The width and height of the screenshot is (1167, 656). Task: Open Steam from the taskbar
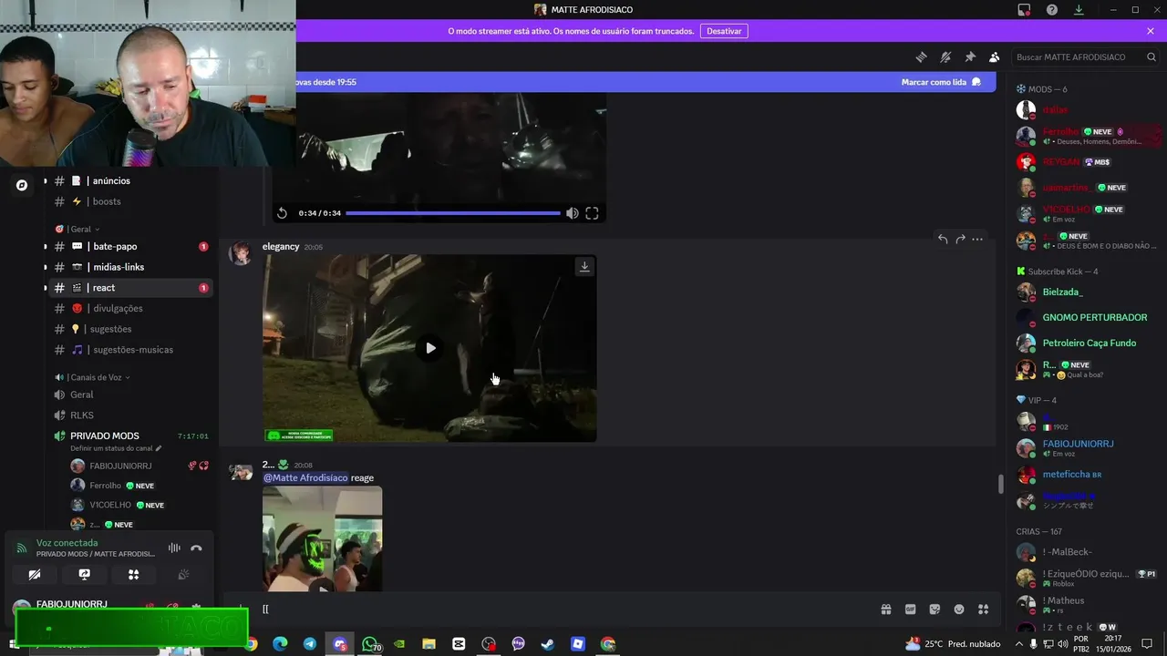point(548,644)
